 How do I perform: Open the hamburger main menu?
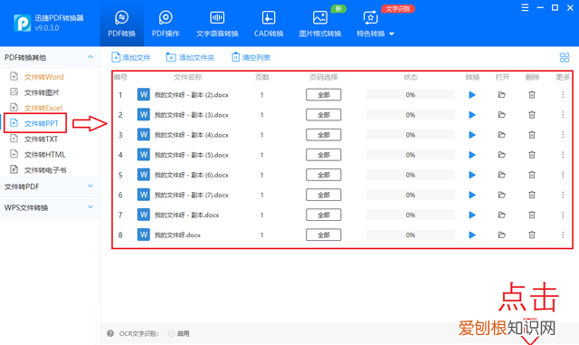[x=525, y=7]
